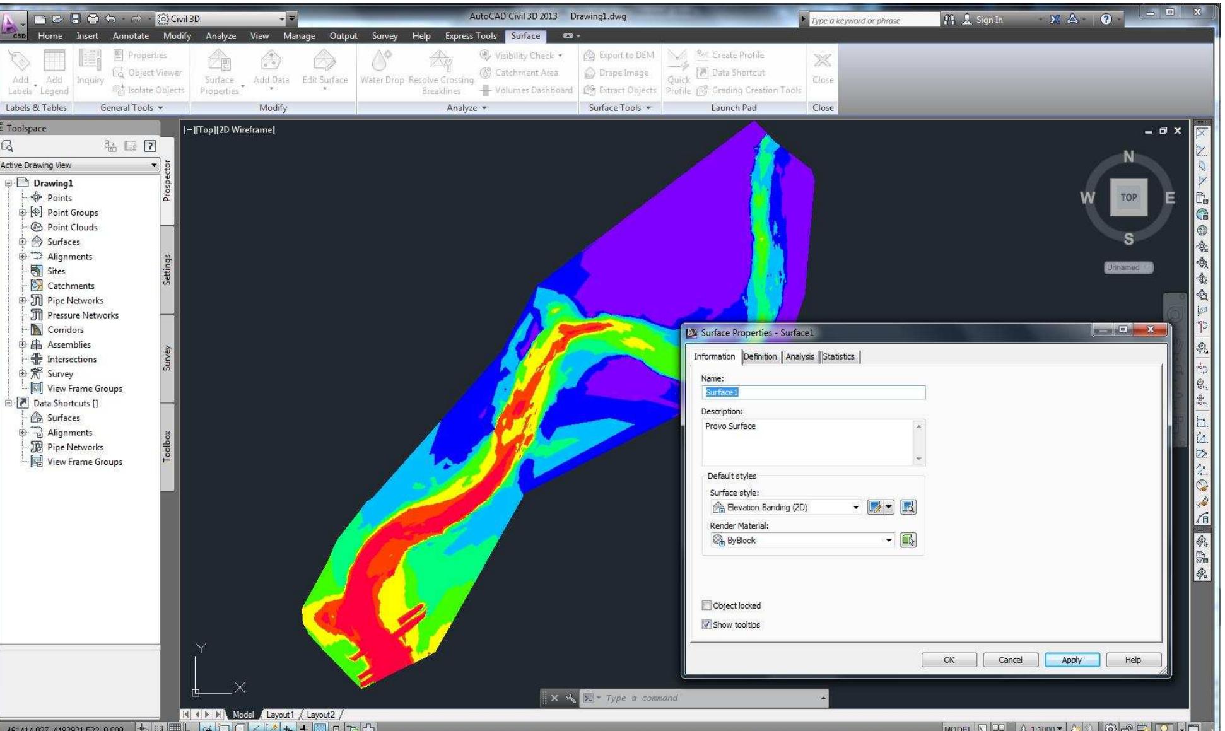Disable the Show tooltips checkbox
This screenshot has width=1225, height=731.
point(707,624)
